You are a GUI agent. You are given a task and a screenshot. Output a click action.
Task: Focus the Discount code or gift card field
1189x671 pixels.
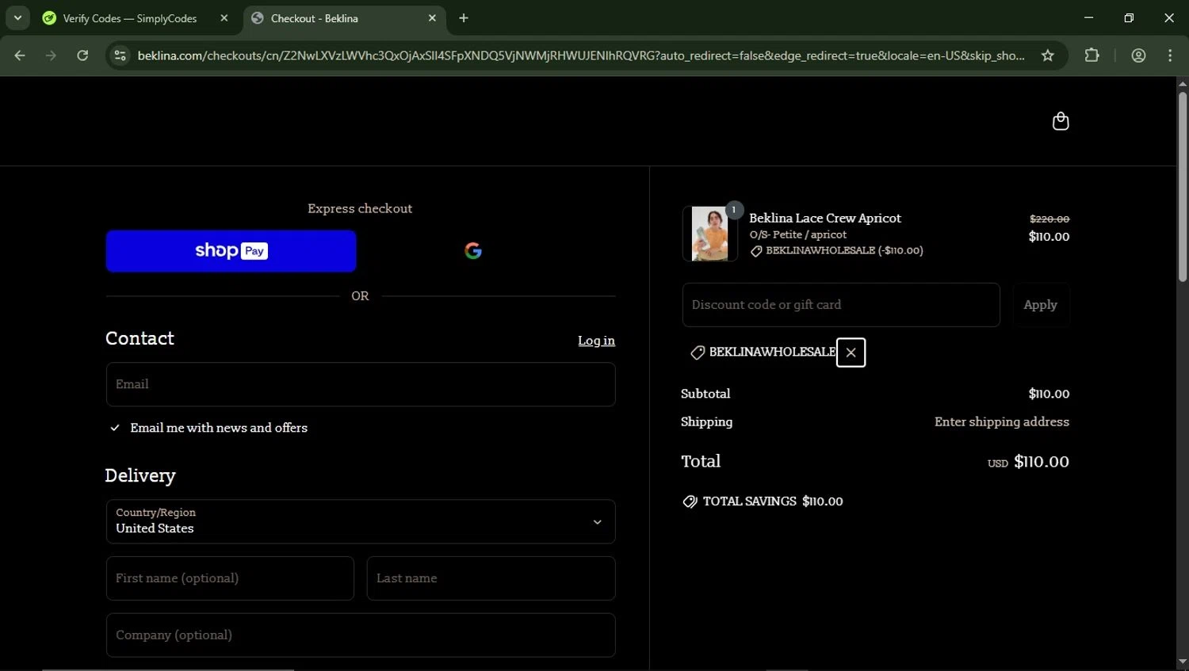tap(841, 305)
